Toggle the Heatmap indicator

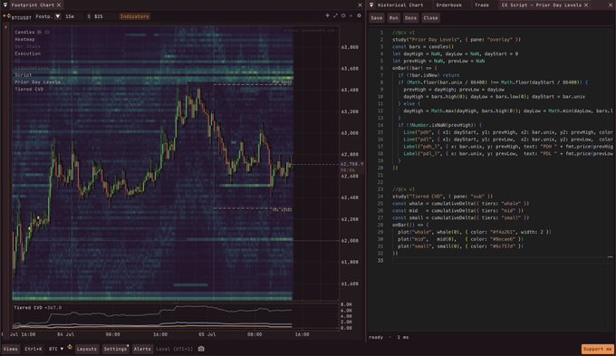[24, 39]
